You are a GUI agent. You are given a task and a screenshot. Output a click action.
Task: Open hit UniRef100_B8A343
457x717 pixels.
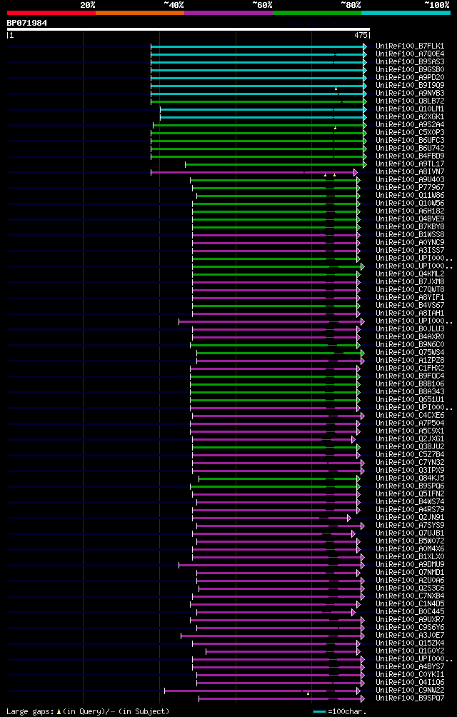point(409,392)
